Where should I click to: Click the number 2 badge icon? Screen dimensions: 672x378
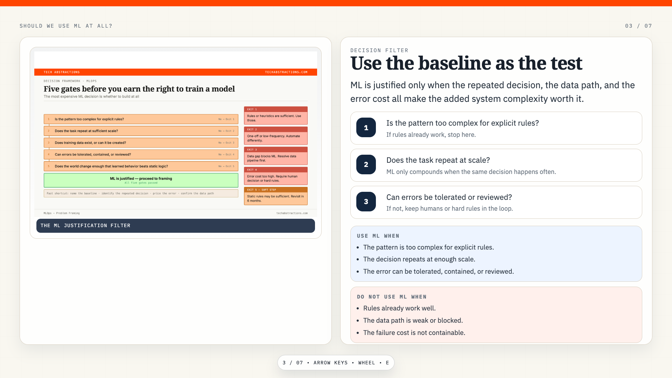click(x=366, y=164)
